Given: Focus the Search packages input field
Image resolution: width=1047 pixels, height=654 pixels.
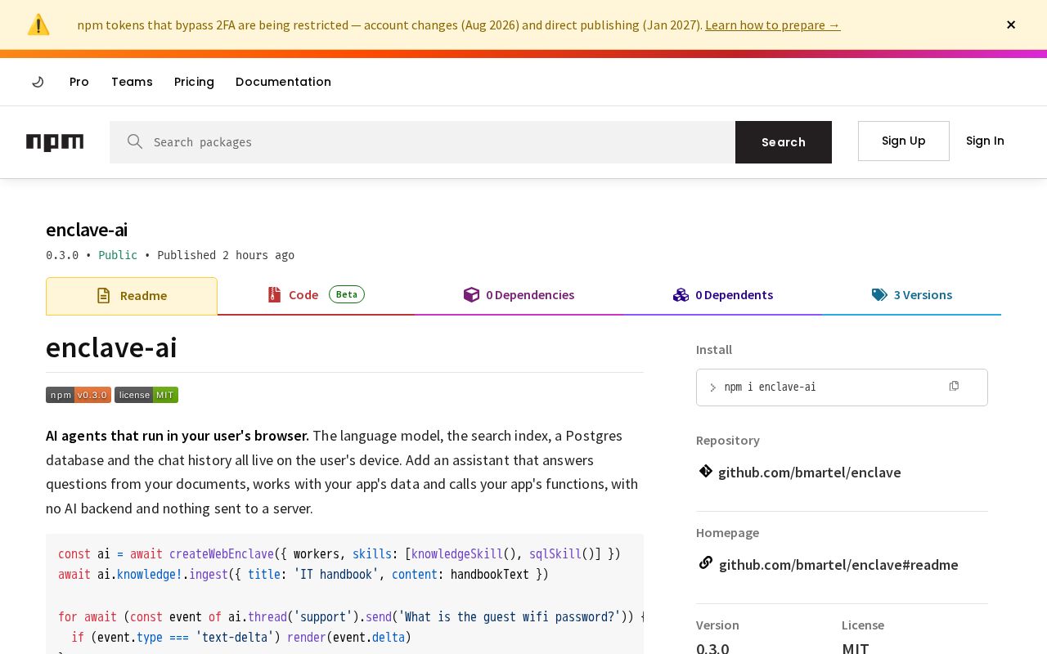Looking at the screenshot, I should click(422, 142).
